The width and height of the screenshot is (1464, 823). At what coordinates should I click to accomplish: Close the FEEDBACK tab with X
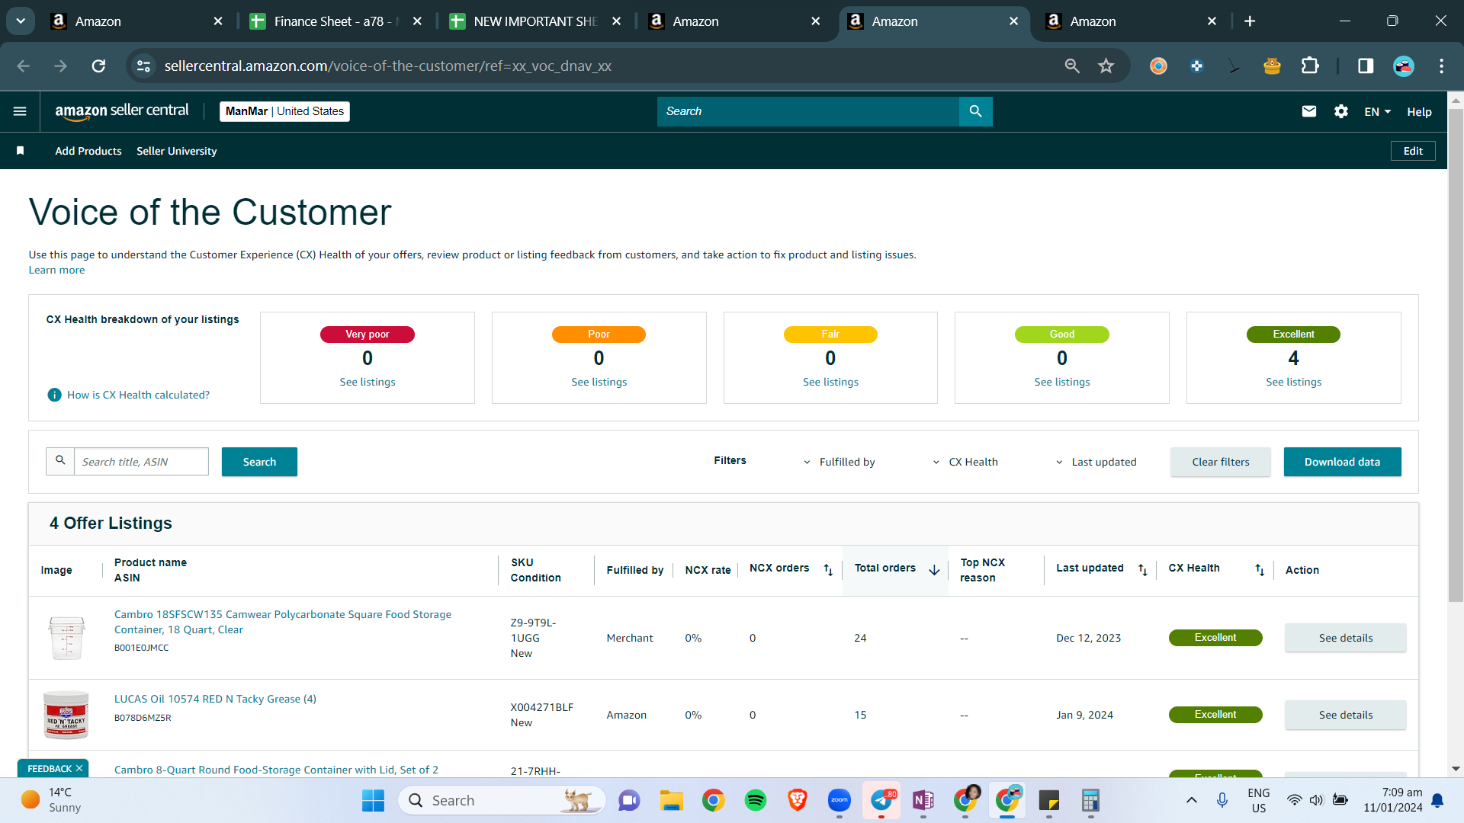click(79, 768)
